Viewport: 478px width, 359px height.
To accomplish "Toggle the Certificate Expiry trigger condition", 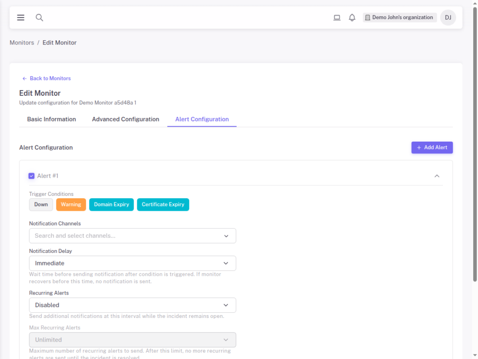I will click(163, 205).
